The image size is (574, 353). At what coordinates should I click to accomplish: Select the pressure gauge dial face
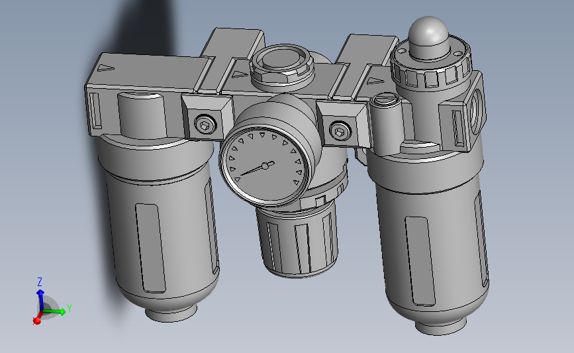tap(265, 165)
